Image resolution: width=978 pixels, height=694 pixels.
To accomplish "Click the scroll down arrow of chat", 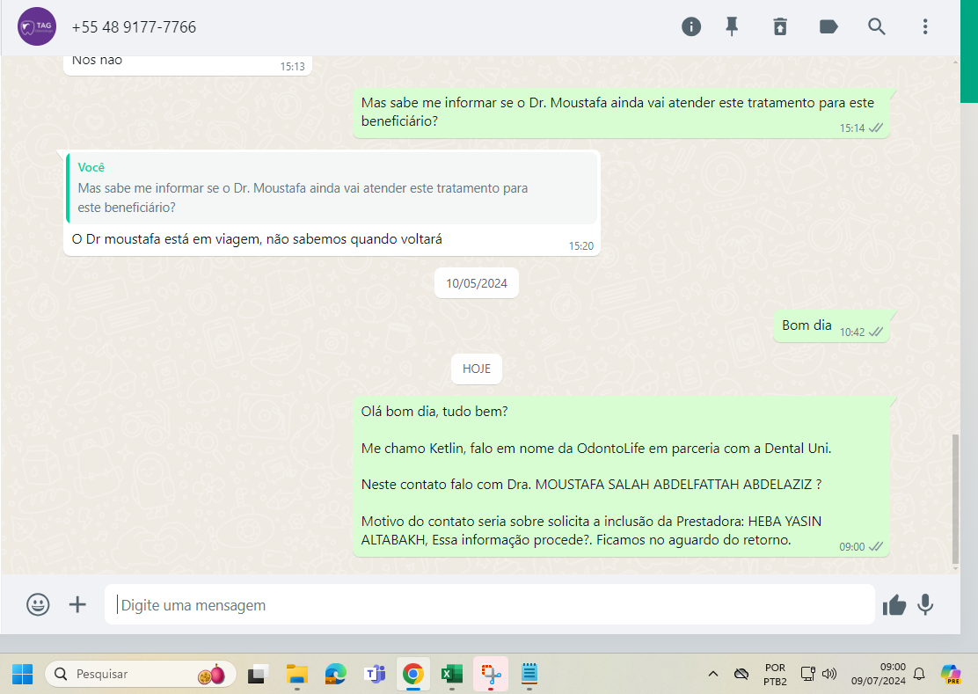I will pyautogui.click(x=955, y=568).
